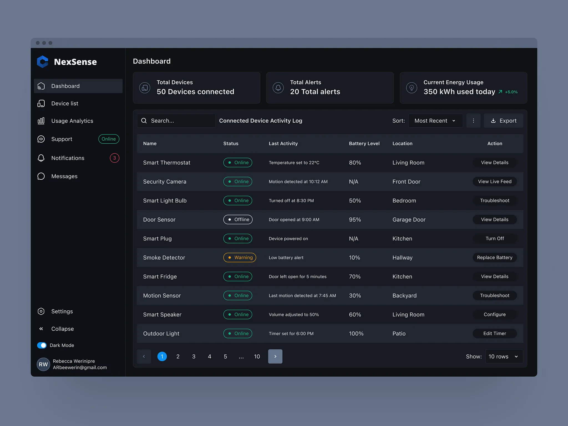Viewport: 568px width, 426px height.
Task: Click the Total Alerts bell icon
Action: pos(278,88)
